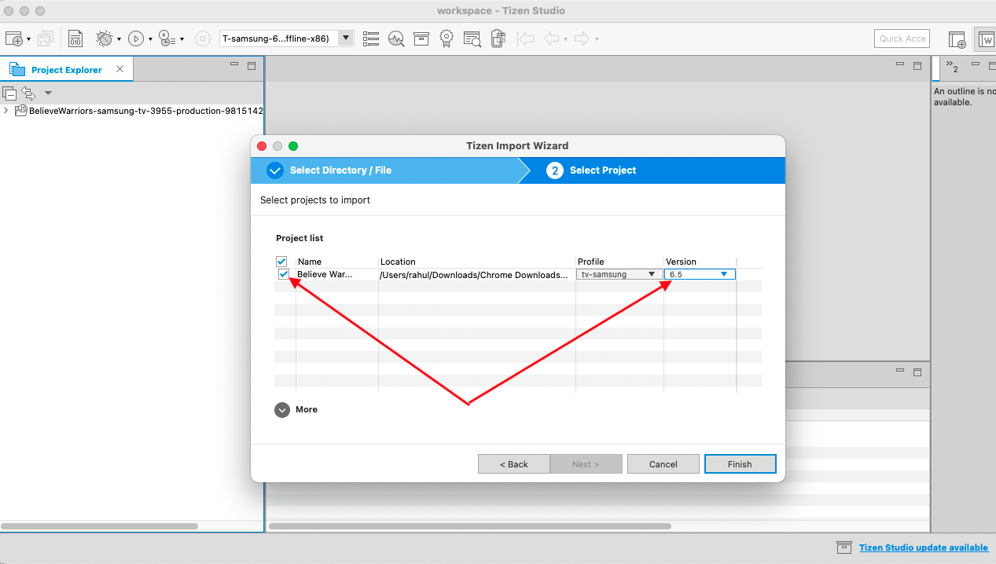Click the /Users/rahul/Downloads location cell
Viewport: 996px width, 564px height.
point(473,274)
